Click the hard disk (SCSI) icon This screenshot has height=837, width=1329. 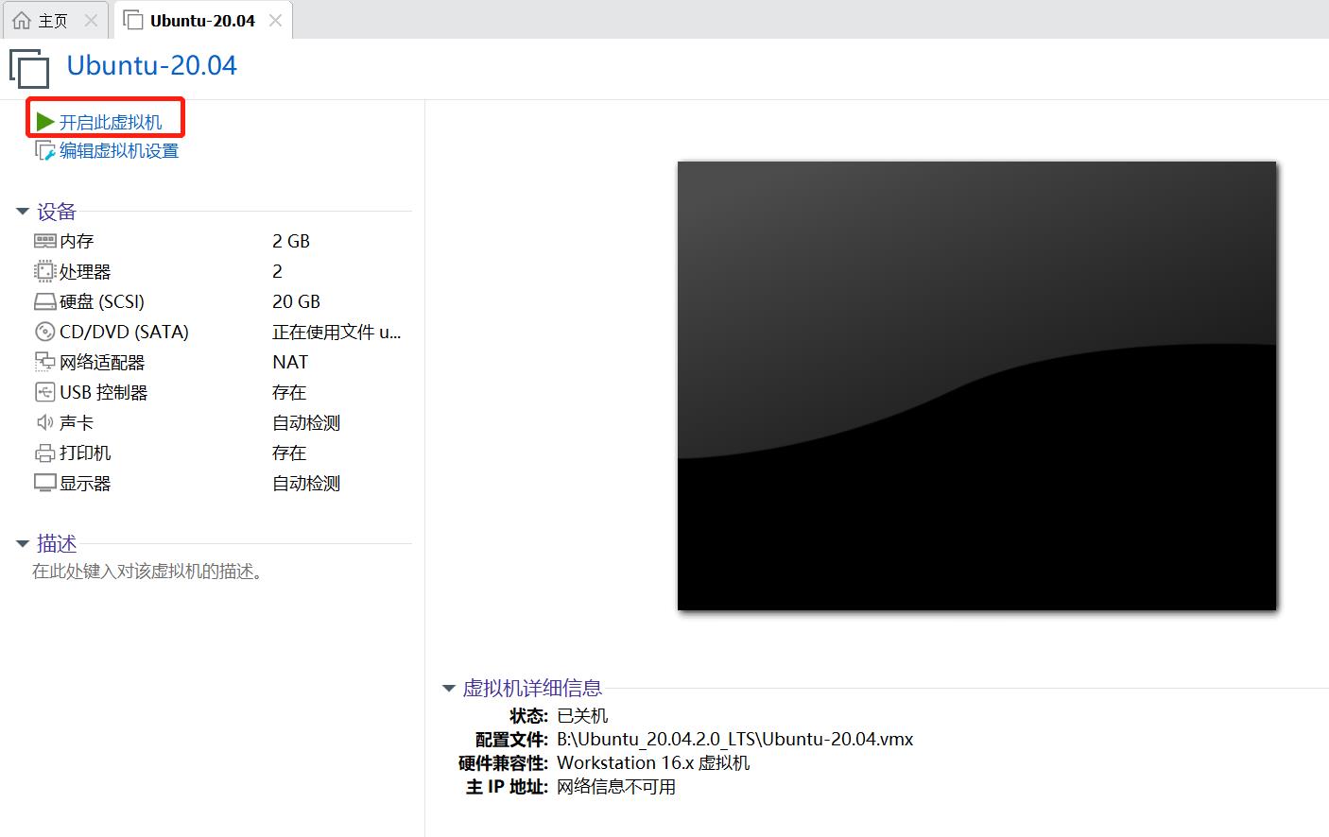point(44,301)
